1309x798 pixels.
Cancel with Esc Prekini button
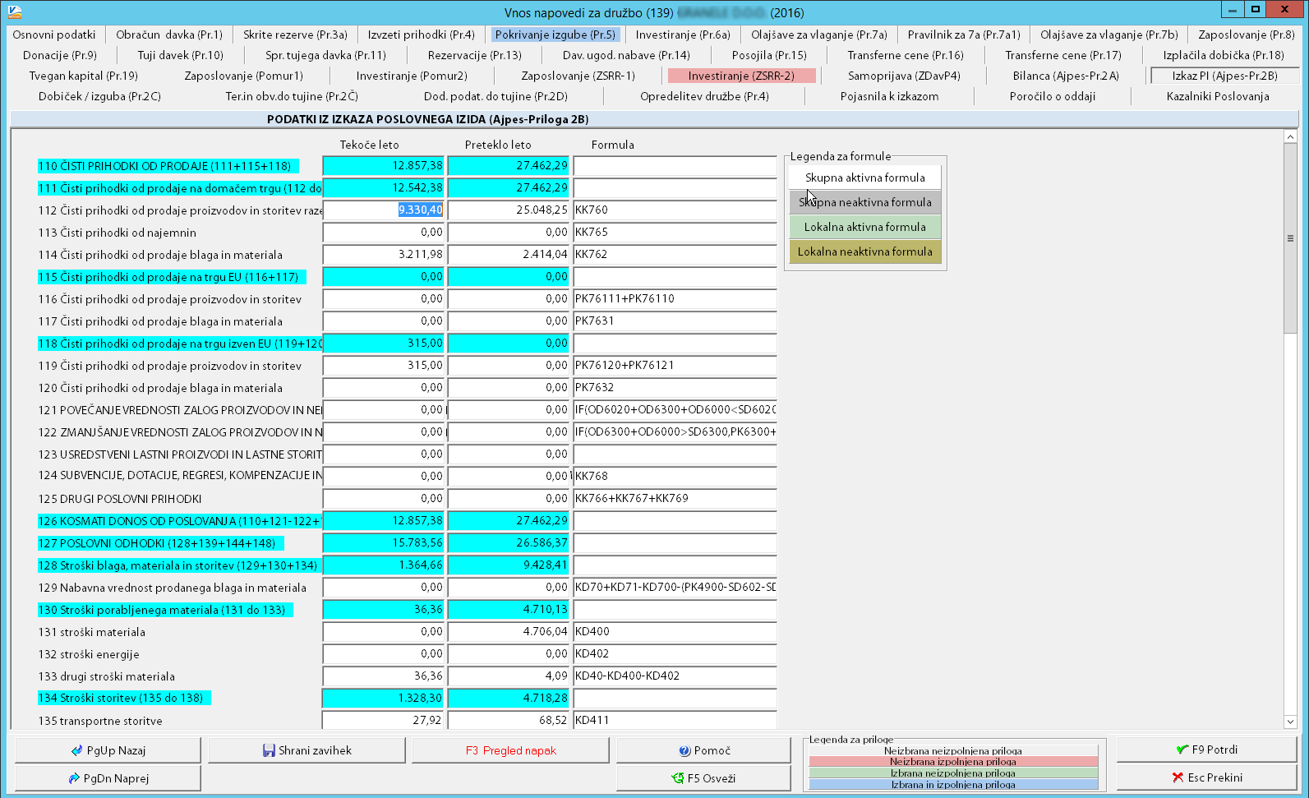point(1206,777)
